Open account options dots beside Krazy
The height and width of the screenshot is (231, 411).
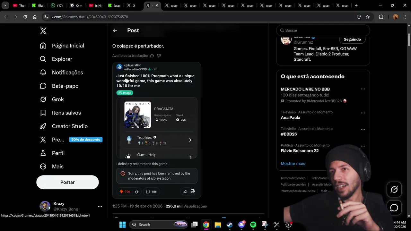click(x=100, y=206)
